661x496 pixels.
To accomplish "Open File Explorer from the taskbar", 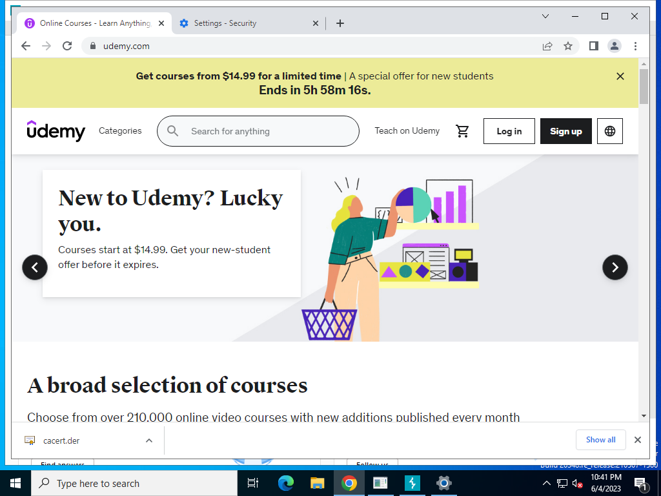I will 317,483.
